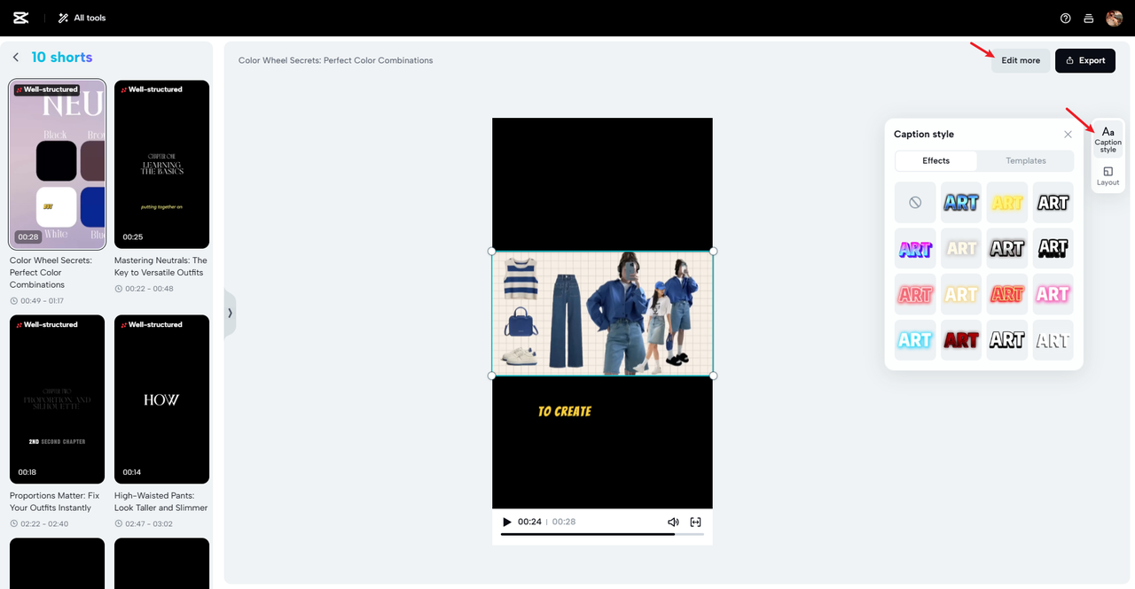Apply the red outlined pink glow ART effect
This screenshot has height=589, width=1135.
pyautogui.click(x=915, y=294)
